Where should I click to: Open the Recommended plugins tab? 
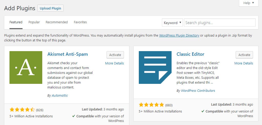(57, 22)
